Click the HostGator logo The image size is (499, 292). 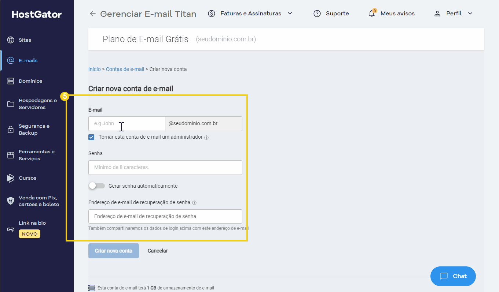click(x=37, y=14)
